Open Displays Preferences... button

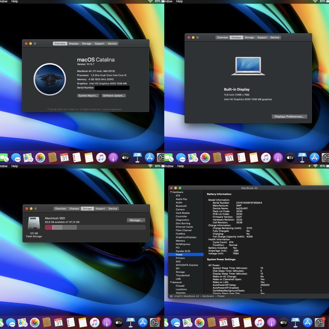(290, 116)
